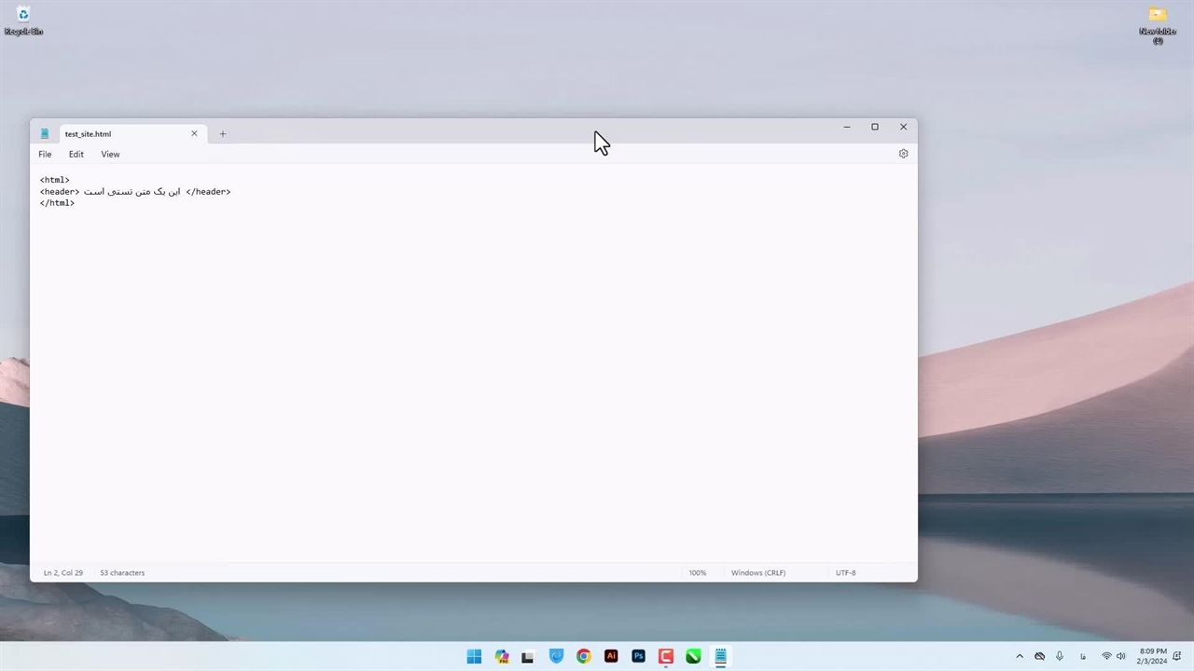This screenshot has width=1194, height=671.
Task: Select the New folder desktop icon
Action: click(1158, 22)
